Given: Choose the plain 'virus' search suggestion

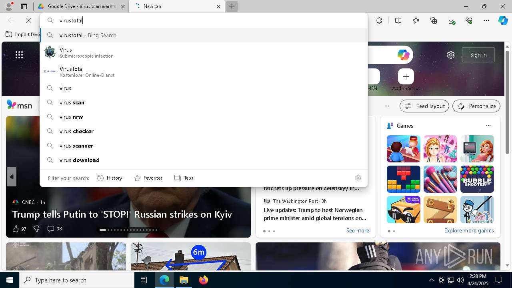Looking at the screenshot, I should click(204, 88).
